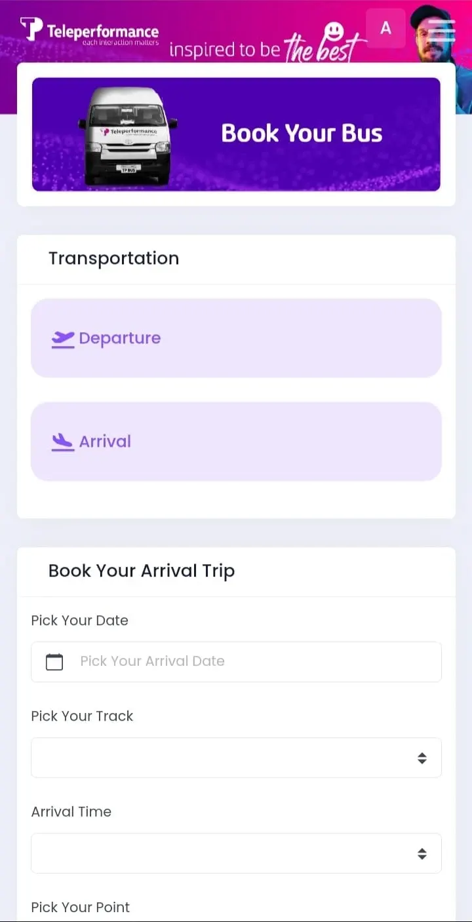Click the Pick Your Track label
The width and height of the screenshot is (472, 922).
coord(82,716)
